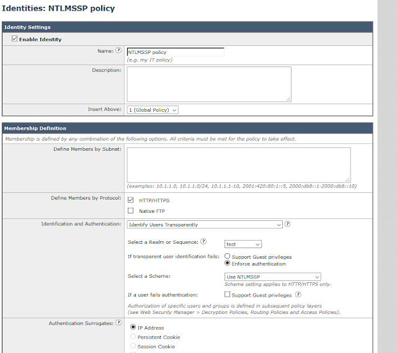
Task: Open the Use NTLMSSP scheme dropdown
Action: pyautogui.click(x=273, y=277)
